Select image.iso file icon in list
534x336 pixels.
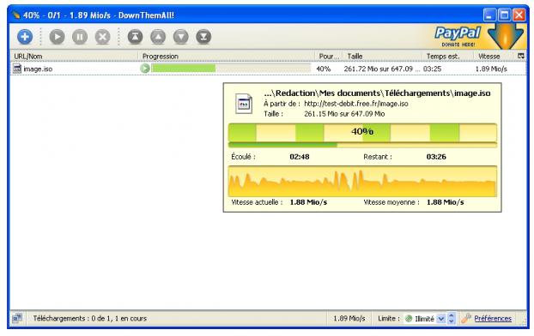point(17,69)
